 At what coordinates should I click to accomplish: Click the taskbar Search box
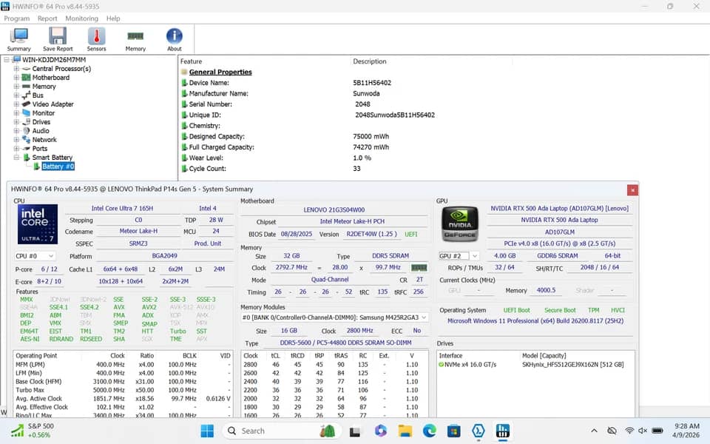pyautogui.click(x=280, y=431)
